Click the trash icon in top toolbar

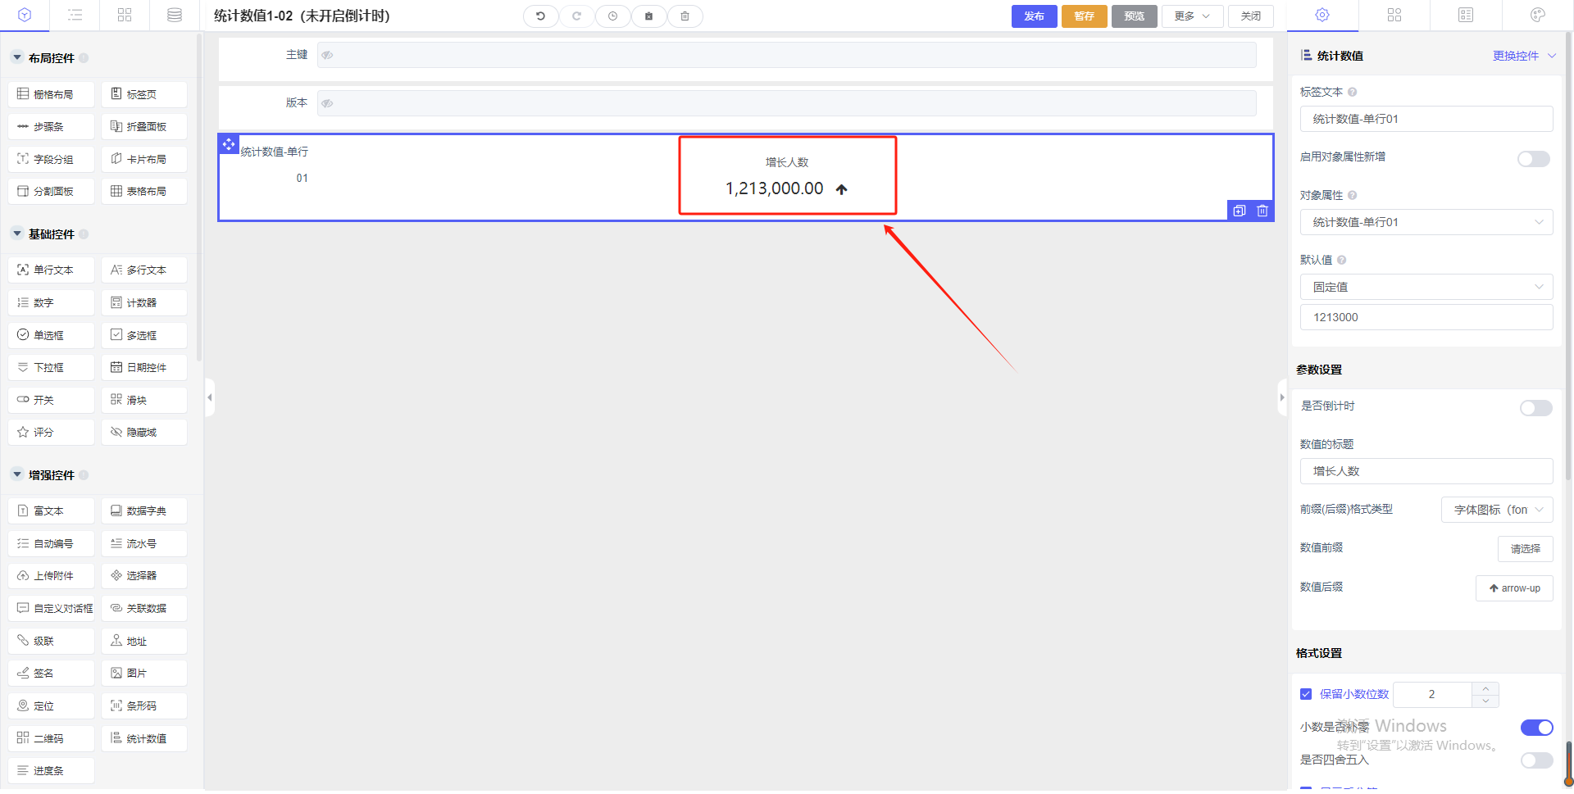point(685,16)
